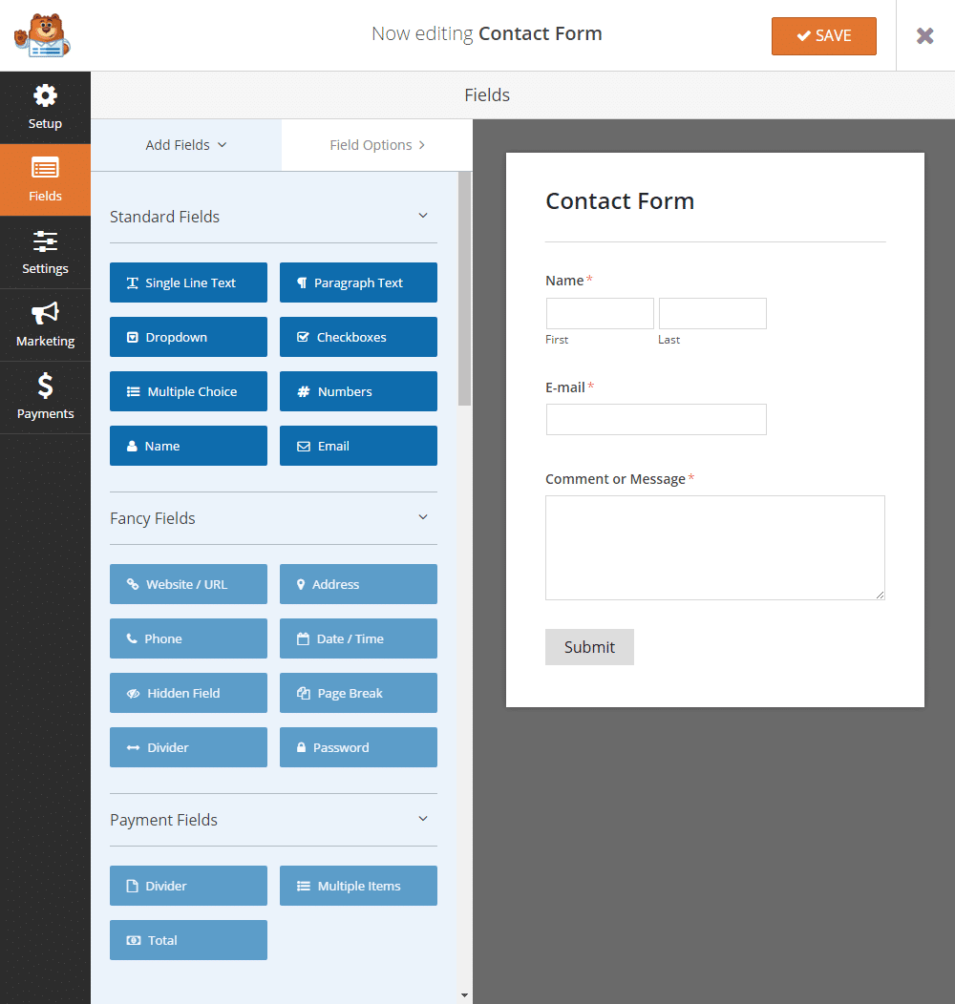The image size is (955, 1004).
Task: Add a Password field
Action: pyautogui.click(x=358, y=747)
